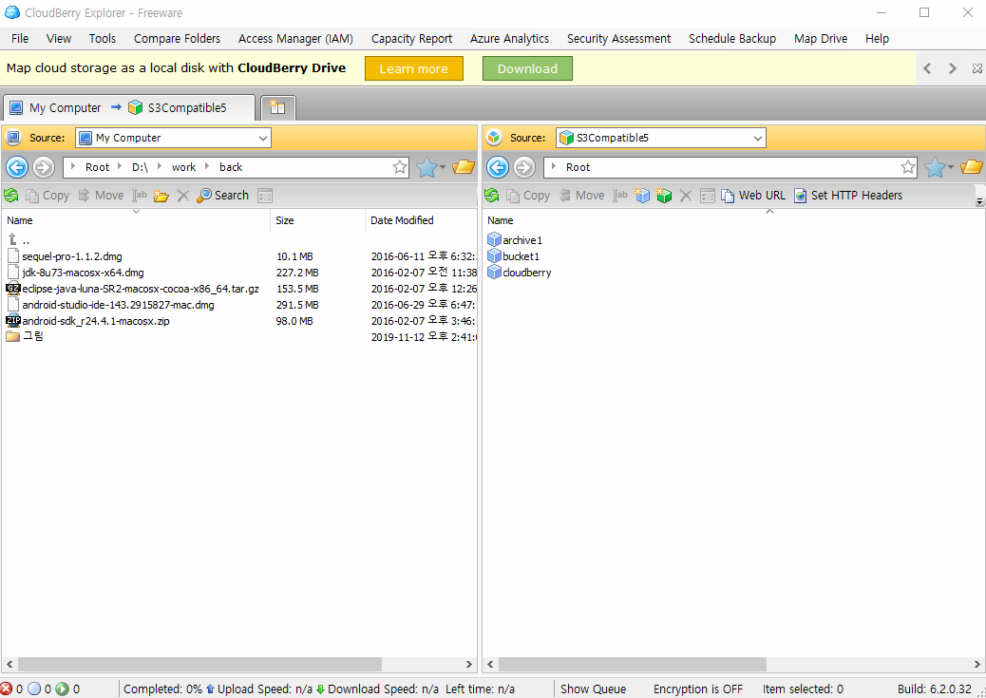The width and height of the screenshot is (986, 698).
Task: Open the View menu
Action: coord(59,38)
